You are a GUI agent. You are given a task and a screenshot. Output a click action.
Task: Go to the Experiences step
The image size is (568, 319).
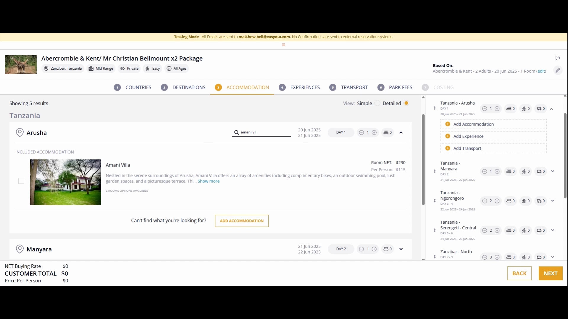pos(299,87)
